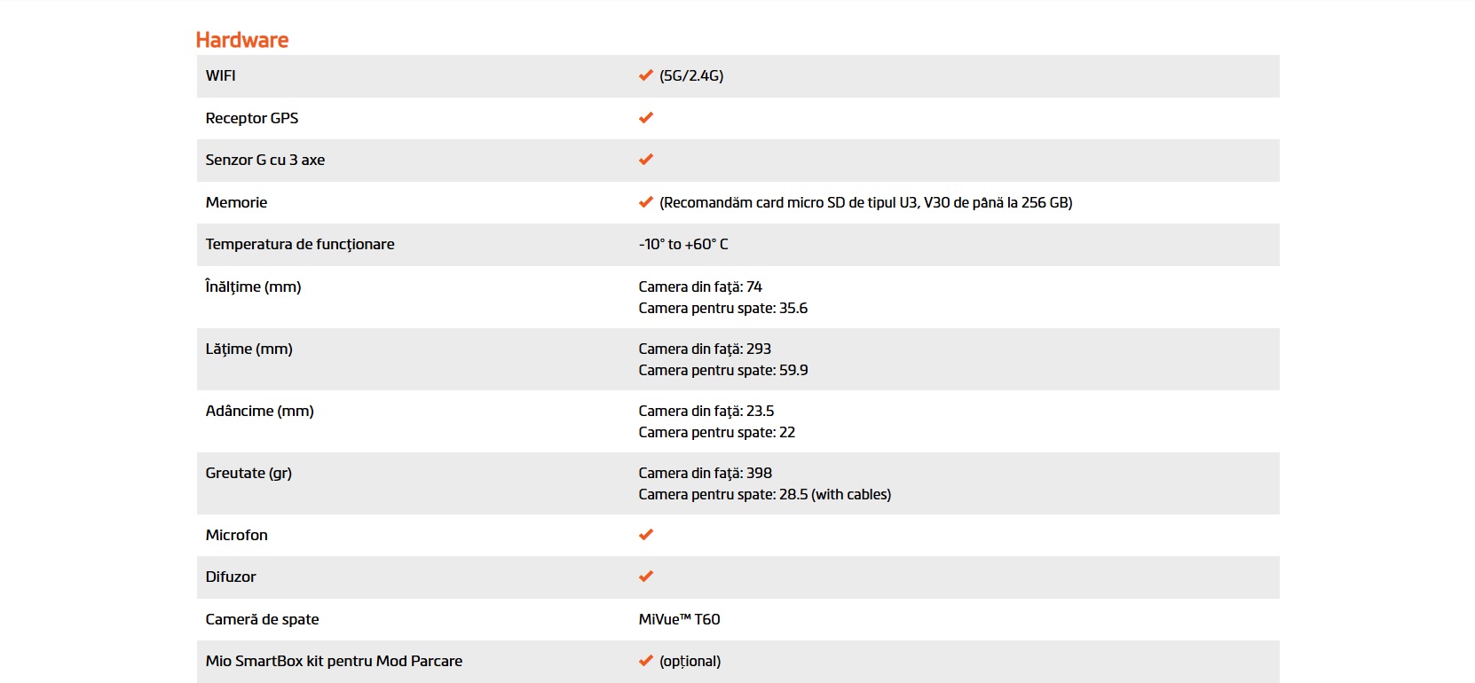Click the (opțional) text in SmartBox row
This screenshot has height=683, width=1475.
tap(690, 662)
